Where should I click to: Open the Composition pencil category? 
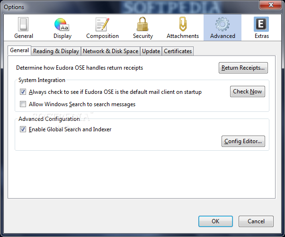pos(102,28)
